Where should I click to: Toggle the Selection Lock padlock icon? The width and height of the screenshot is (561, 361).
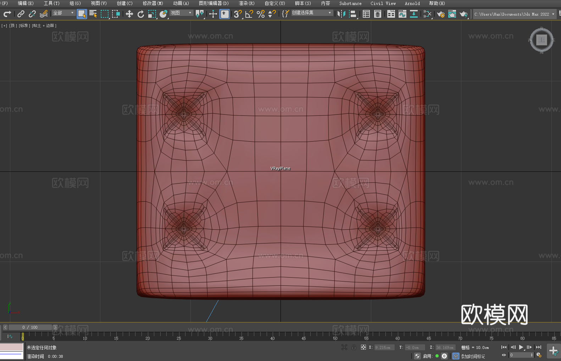(x=354, y=347)
